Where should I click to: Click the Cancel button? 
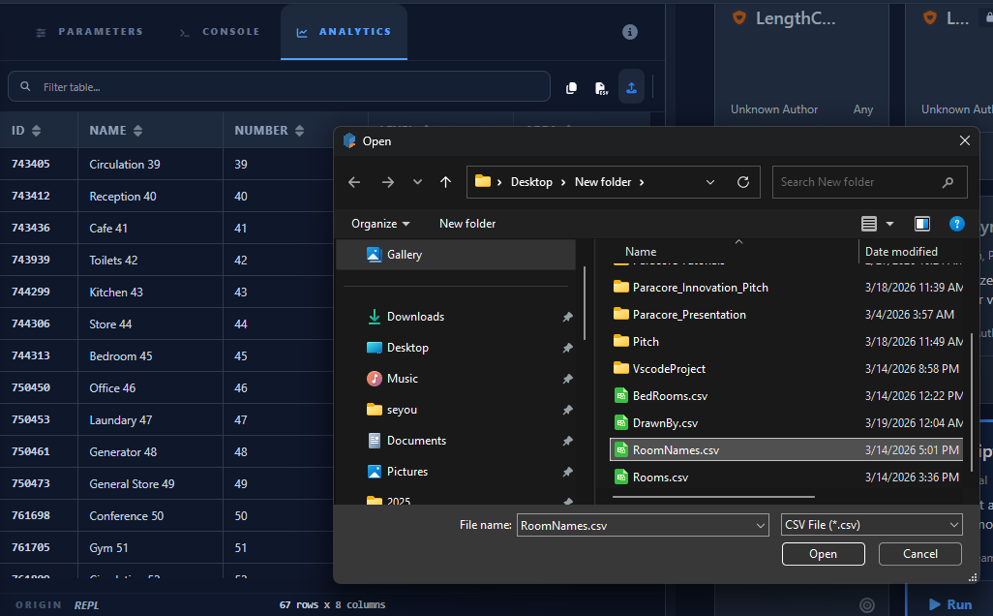coord(920,554)
